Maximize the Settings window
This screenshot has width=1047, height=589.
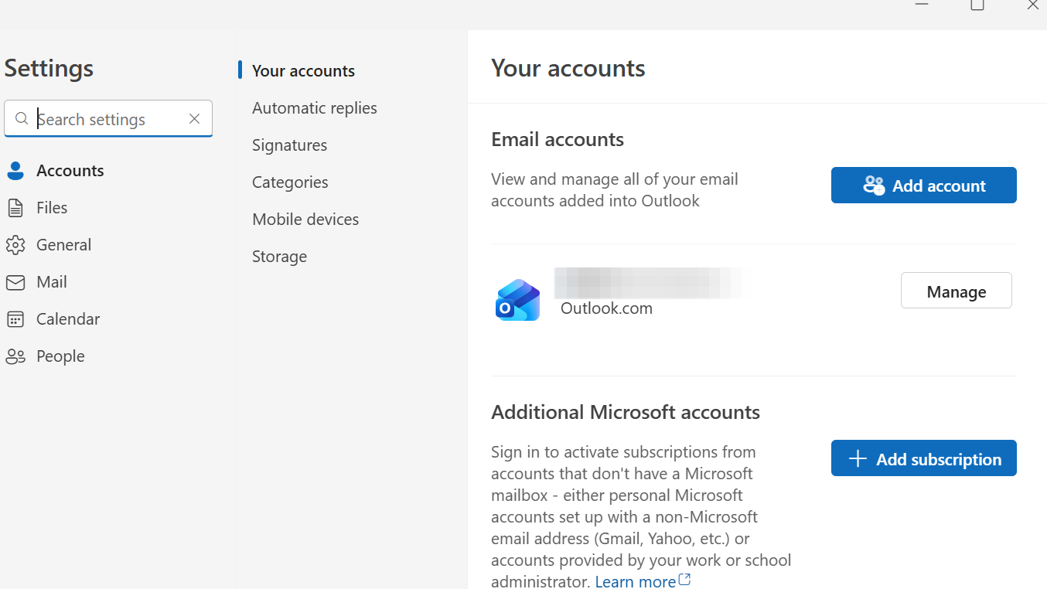[x=977, y=5]
